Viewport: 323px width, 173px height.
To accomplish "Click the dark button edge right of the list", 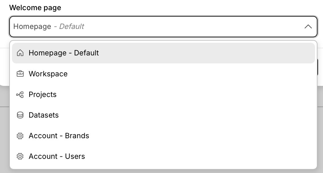I will [x=318, y=68].
